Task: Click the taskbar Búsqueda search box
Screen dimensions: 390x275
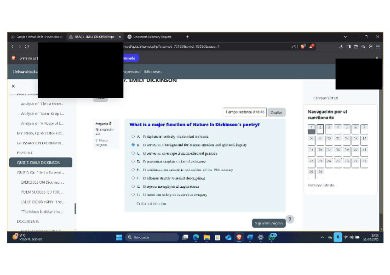Action: click(x=152, y=237)
